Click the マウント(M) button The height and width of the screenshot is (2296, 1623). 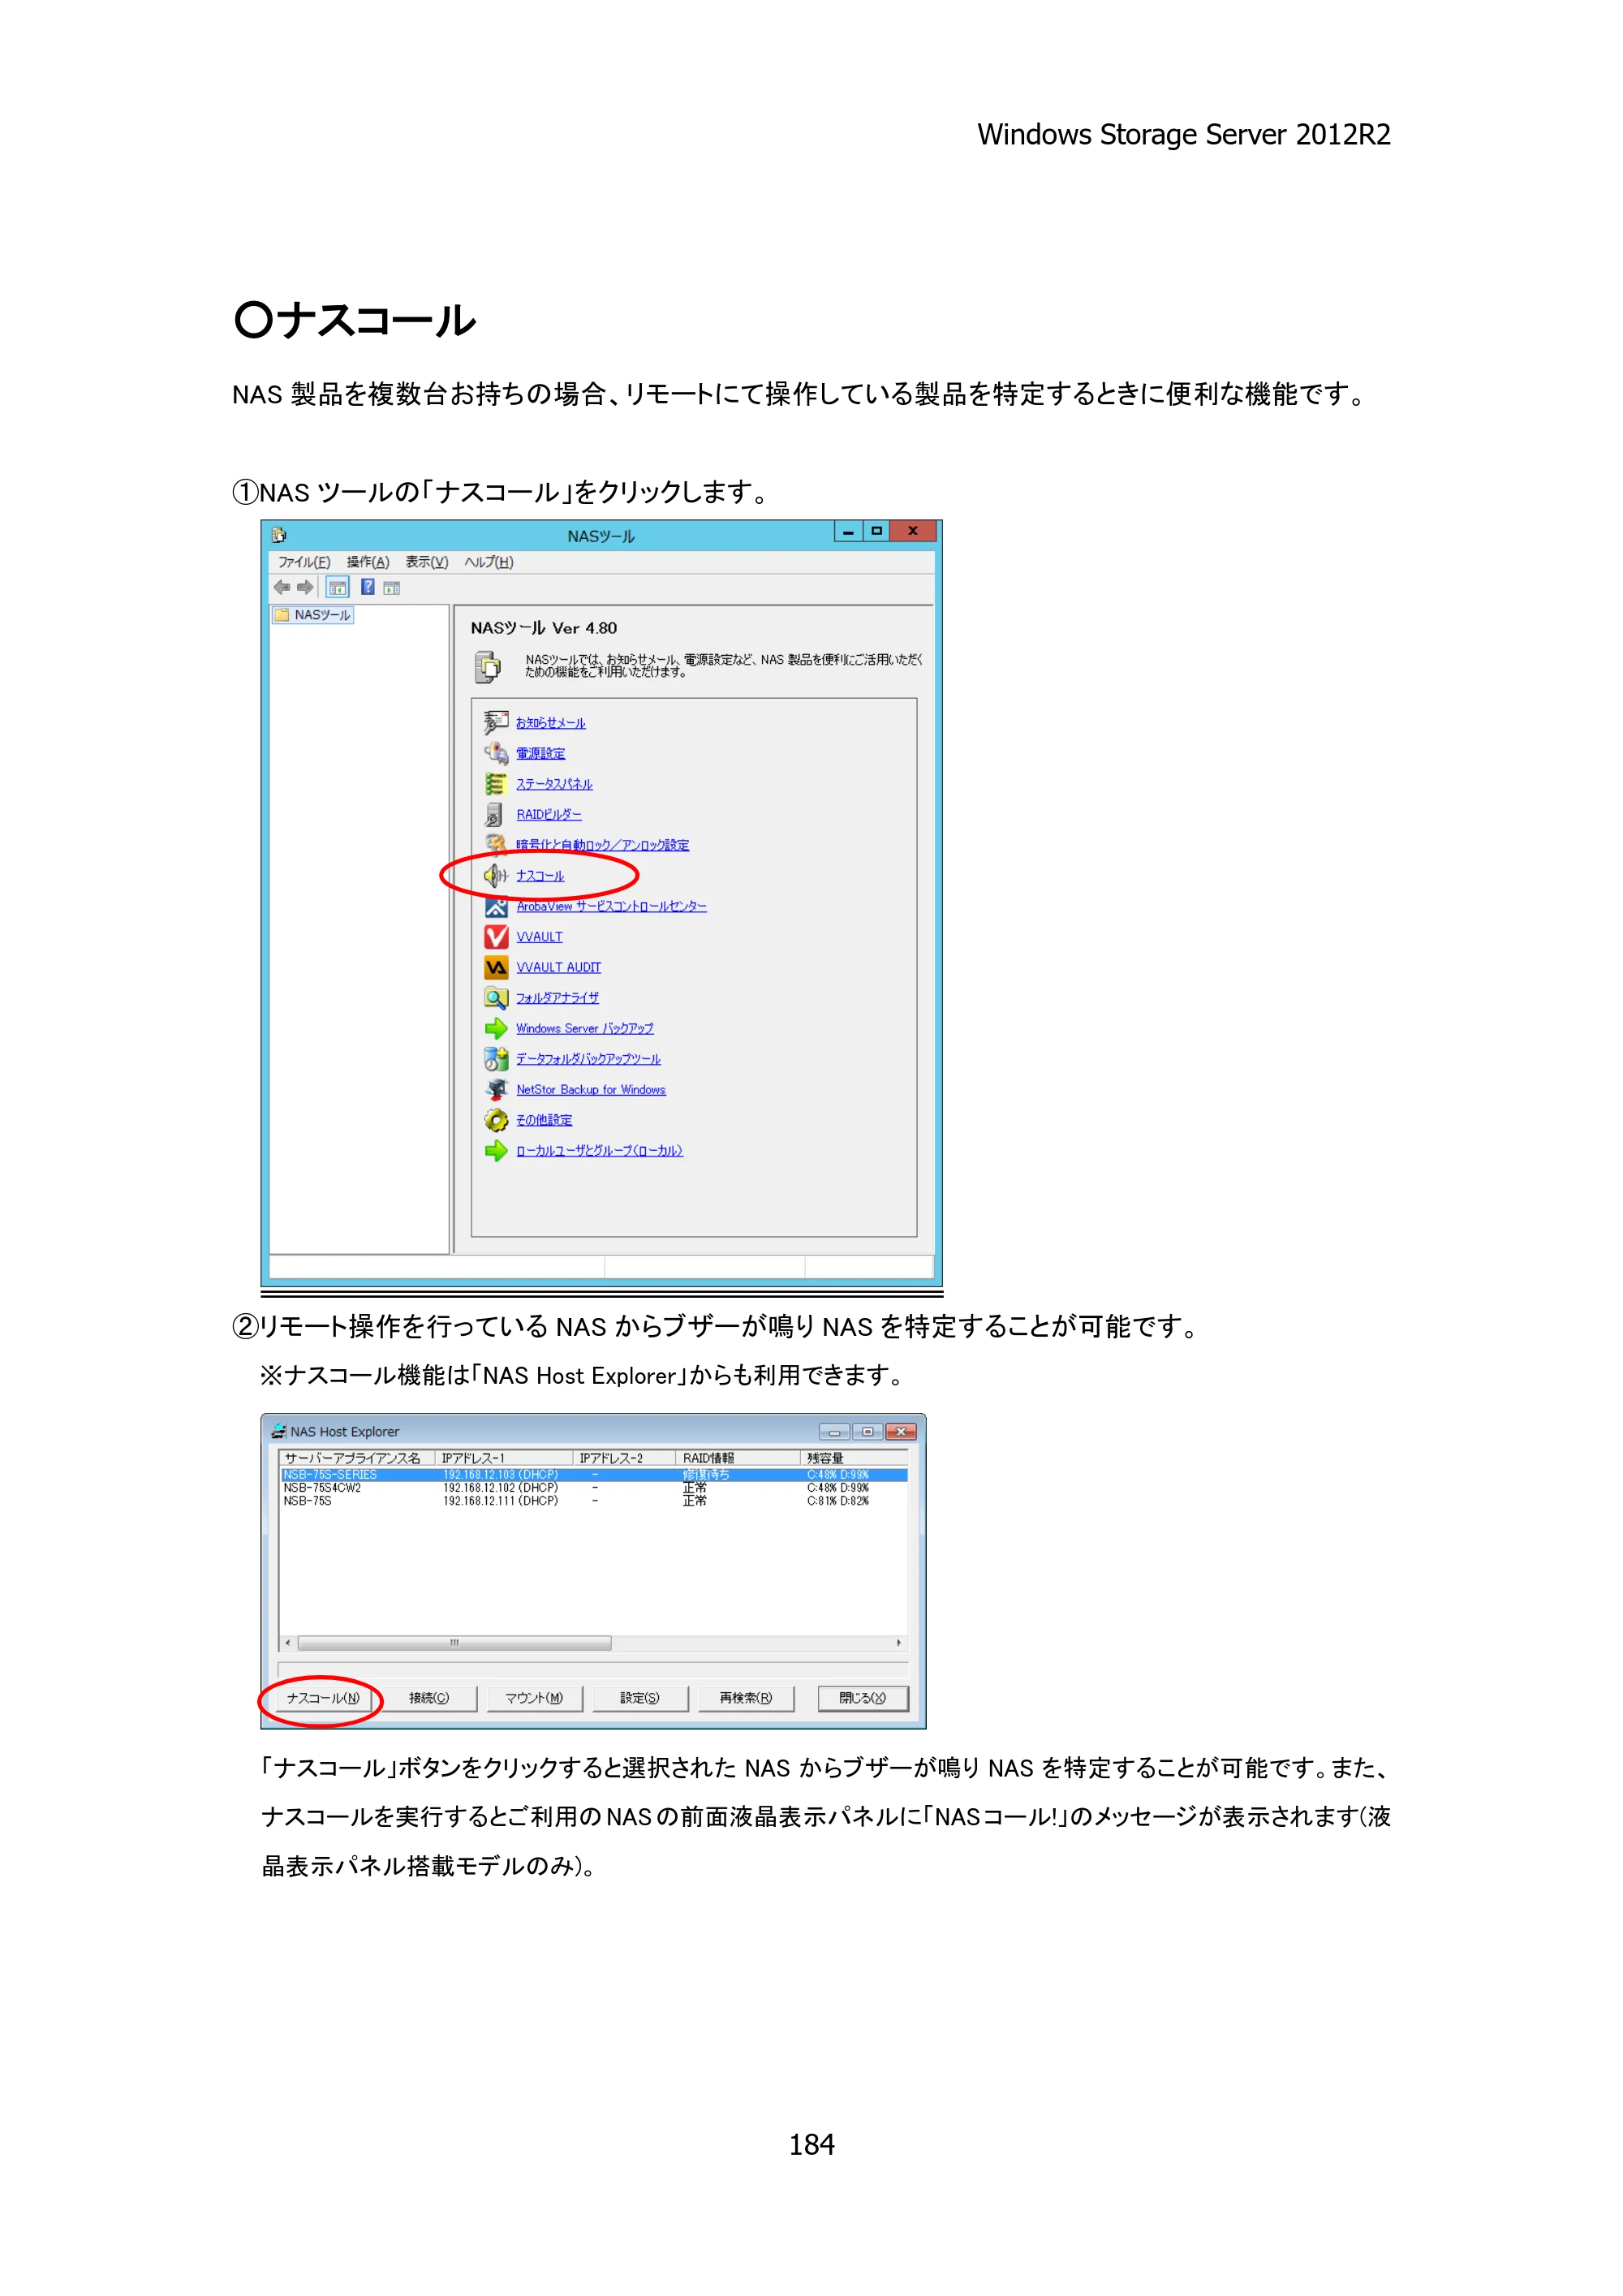(534, 1698)
